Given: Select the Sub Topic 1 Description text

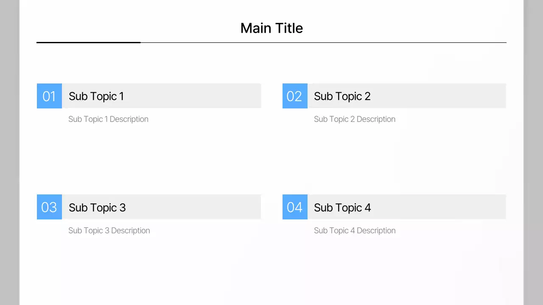Looking at the screenshot, I should coord(108,119).
